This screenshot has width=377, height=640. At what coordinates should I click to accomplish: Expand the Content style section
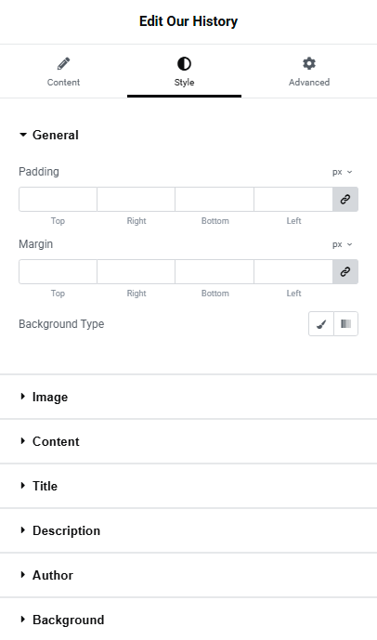coord(188,441)
